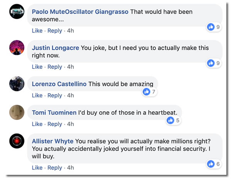Reply to Tomi Tuominen's heartbeat comment
The width and height of the screenshot is (231, 181).
tap(55, 124)
